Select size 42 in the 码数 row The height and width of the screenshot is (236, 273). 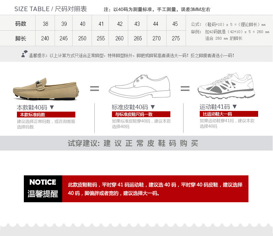pyautogui.click(x=120, y=24)
